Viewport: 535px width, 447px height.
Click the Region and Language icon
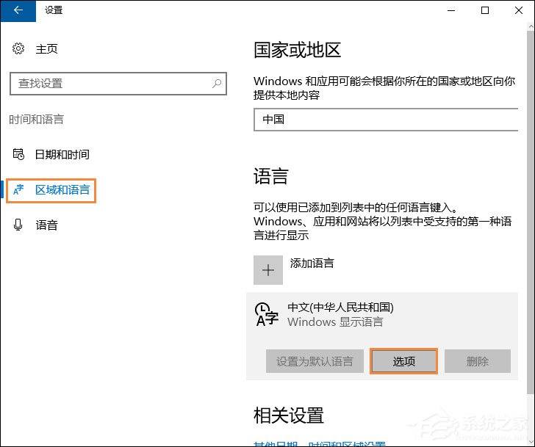tap(18, 190)
